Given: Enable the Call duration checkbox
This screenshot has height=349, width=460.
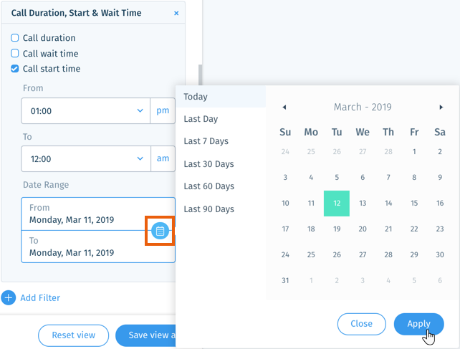Looking at the screenshot, I should point(14,38).
